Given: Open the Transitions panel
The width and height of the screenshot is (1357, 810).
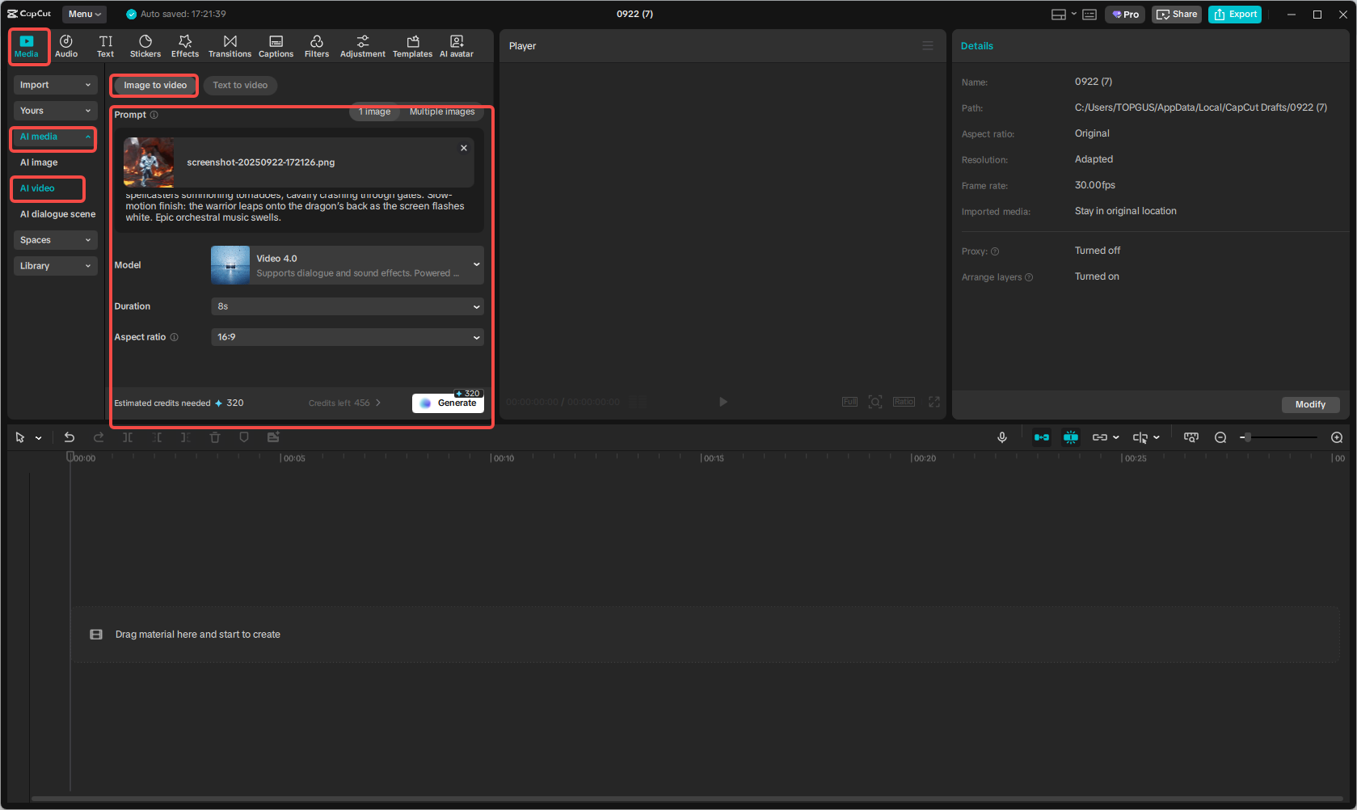Looking at the screenshot, I should [x=230, y=46].
